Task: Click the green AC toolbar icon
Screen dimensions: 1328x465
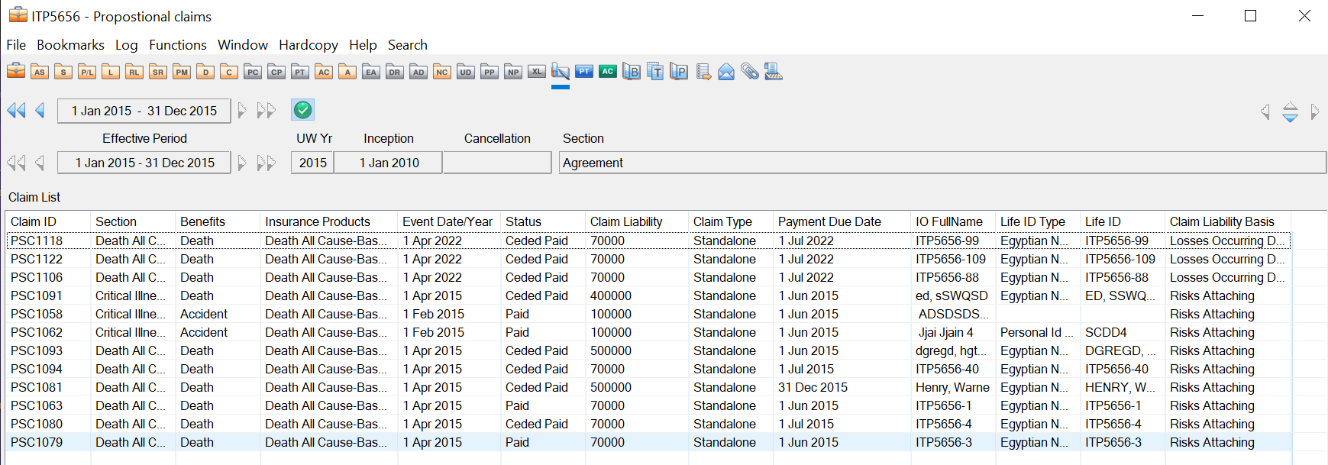Action: 608,72
